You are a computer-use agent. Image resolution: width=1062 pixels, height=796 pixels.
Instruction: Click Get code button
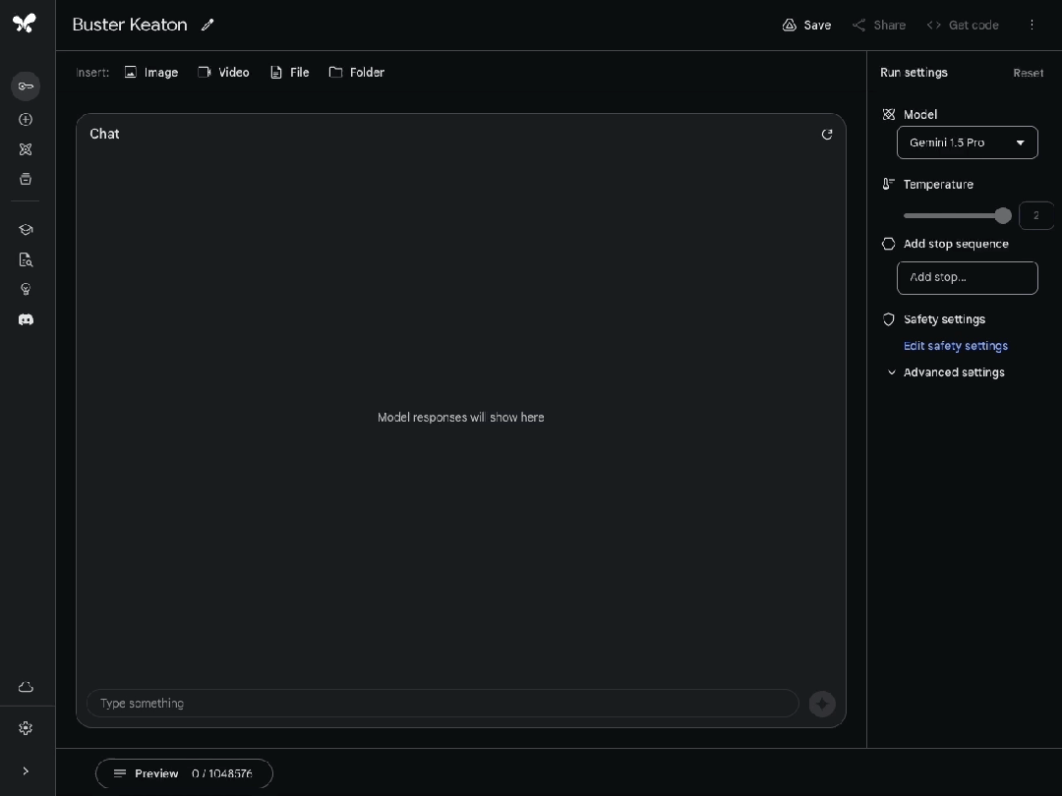[x=963, y=25]
